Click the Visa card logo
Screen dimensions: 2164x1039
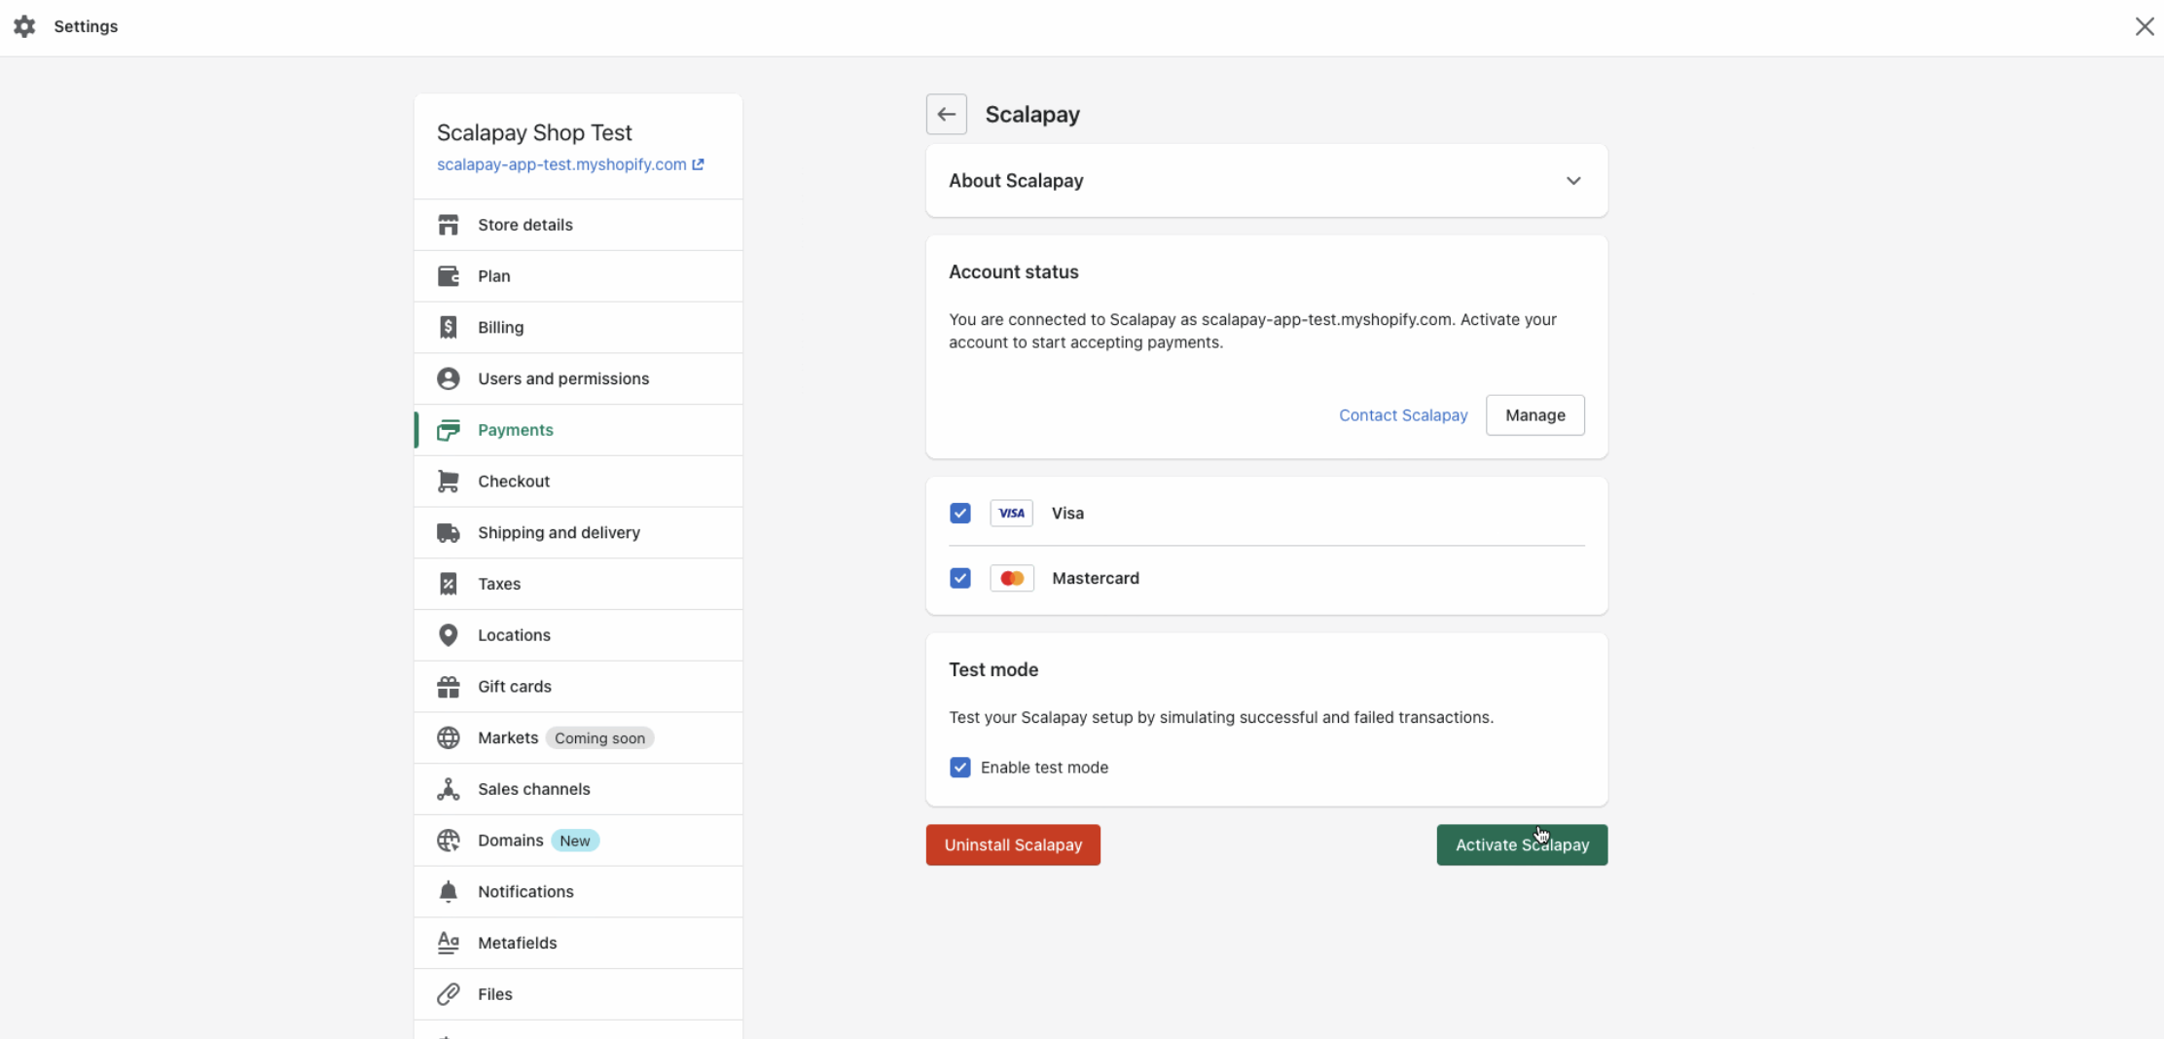click(1011, 513)
